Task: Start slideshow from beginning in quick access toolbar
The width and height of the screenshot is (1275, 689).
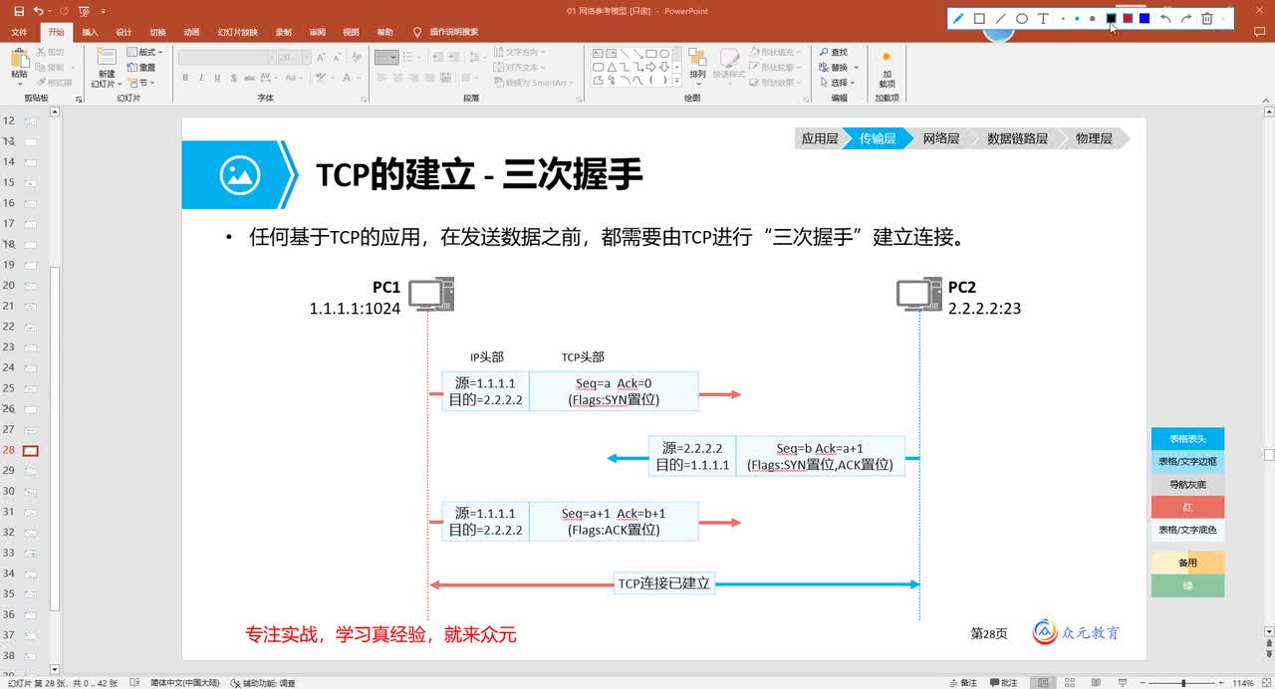Action: tap(84, 11)
